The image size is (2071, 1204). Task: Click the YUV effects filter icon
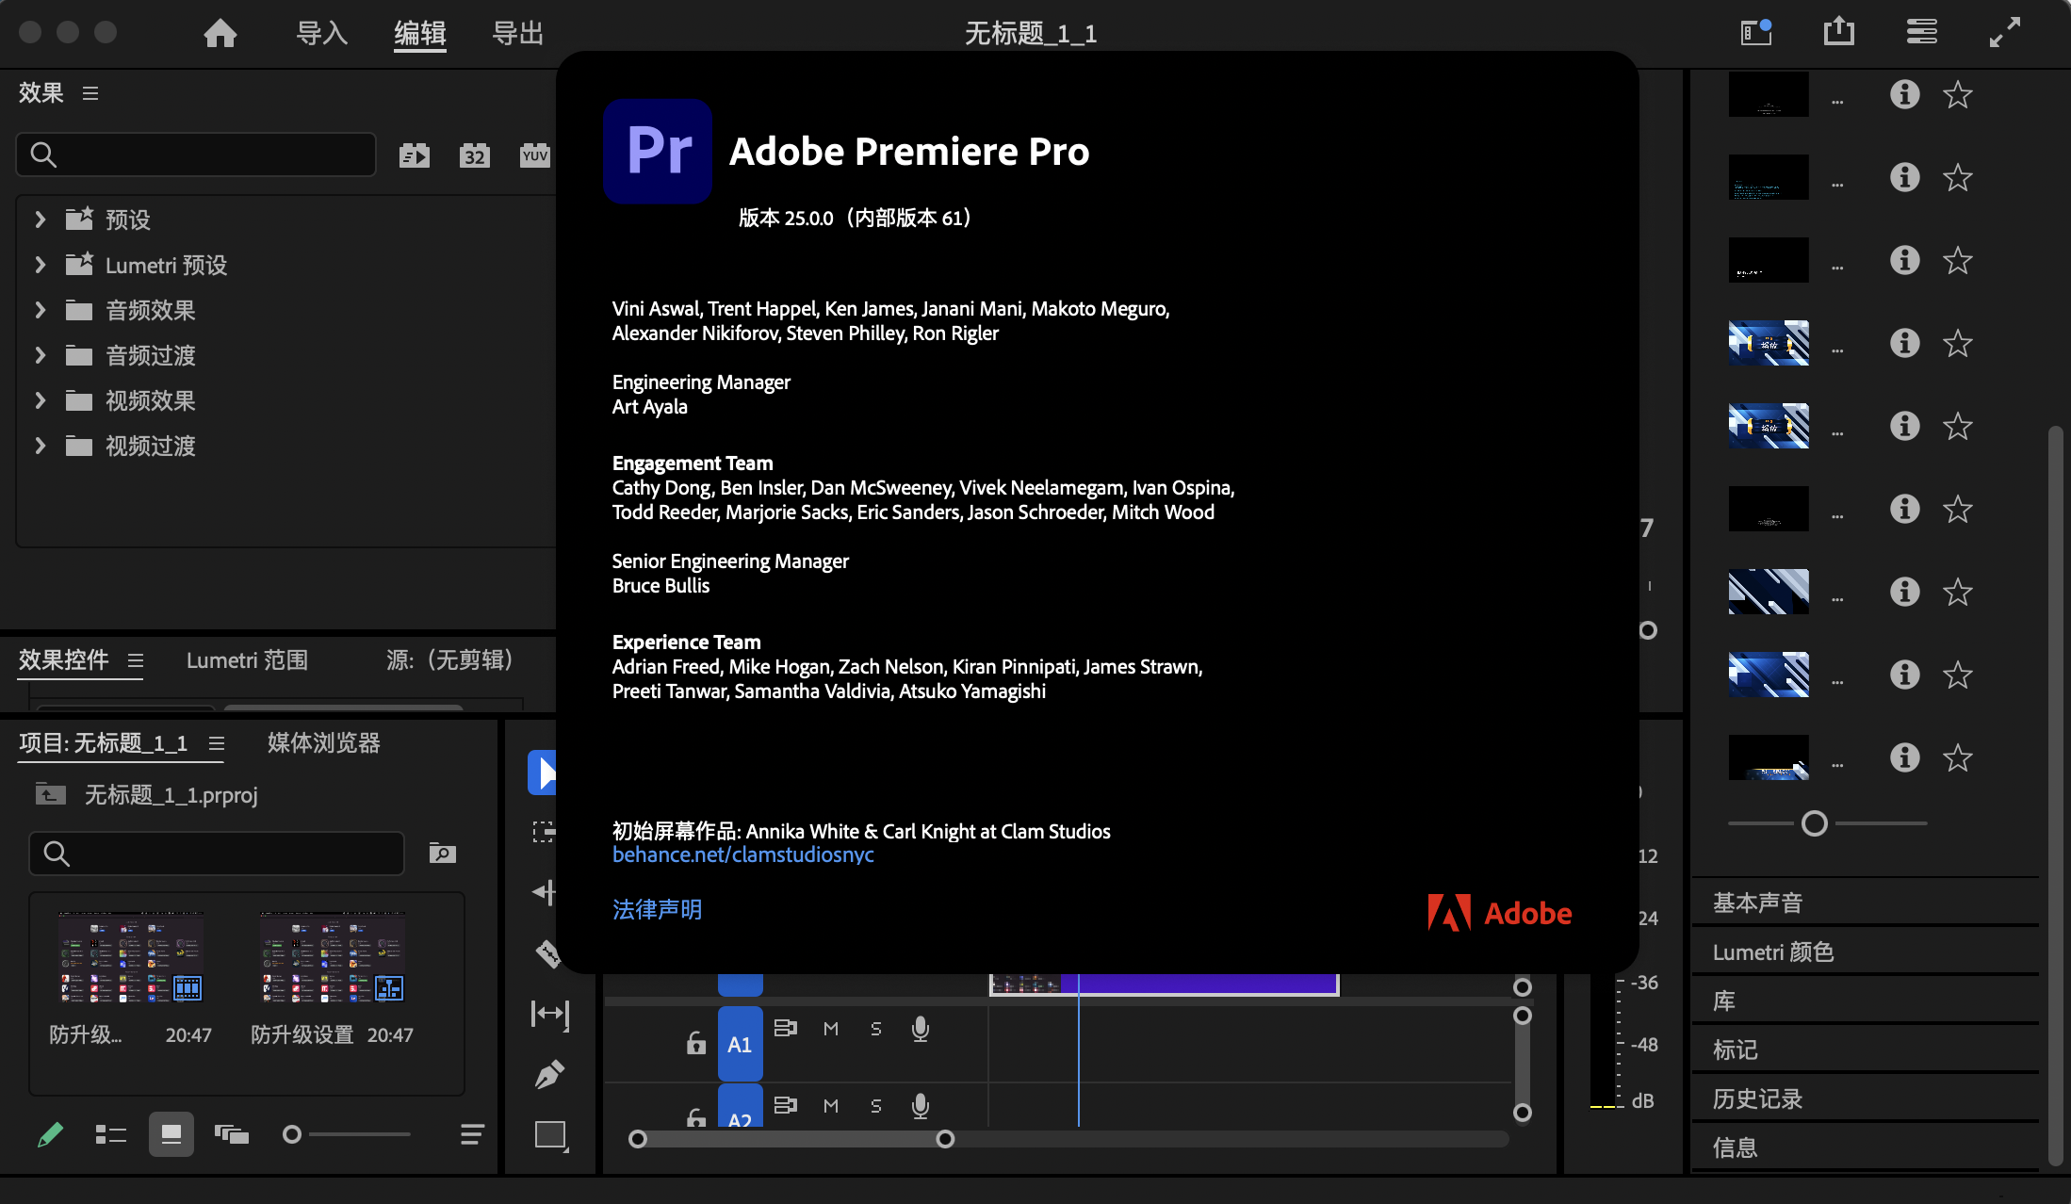click(534, 155)
